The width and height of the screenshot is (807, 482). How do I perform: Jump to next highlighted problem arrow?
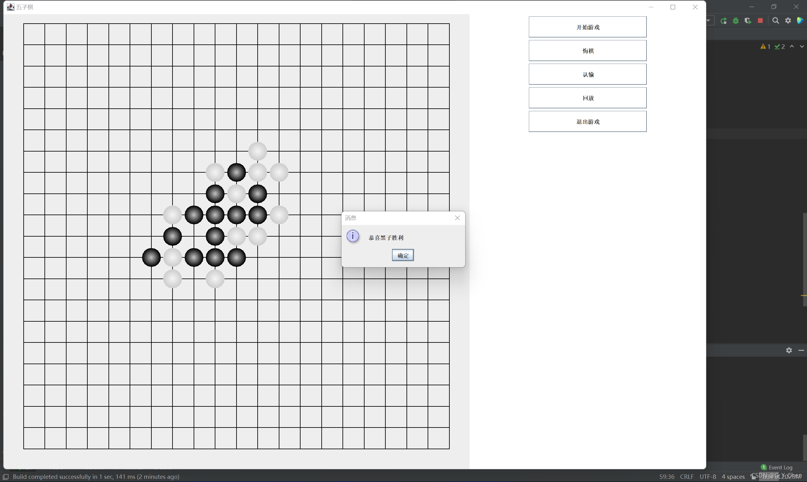[802, 46]
